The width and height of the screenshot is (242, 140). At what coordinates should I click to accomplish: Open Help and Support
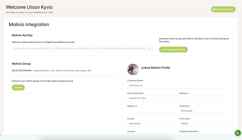click(x=223, y=9)
